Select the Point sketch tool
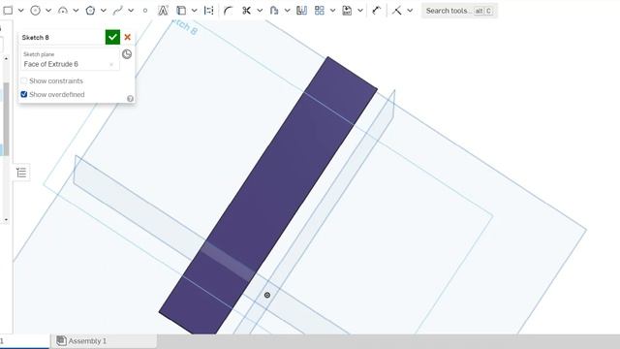The image size is (620, 349). [145, 11]
